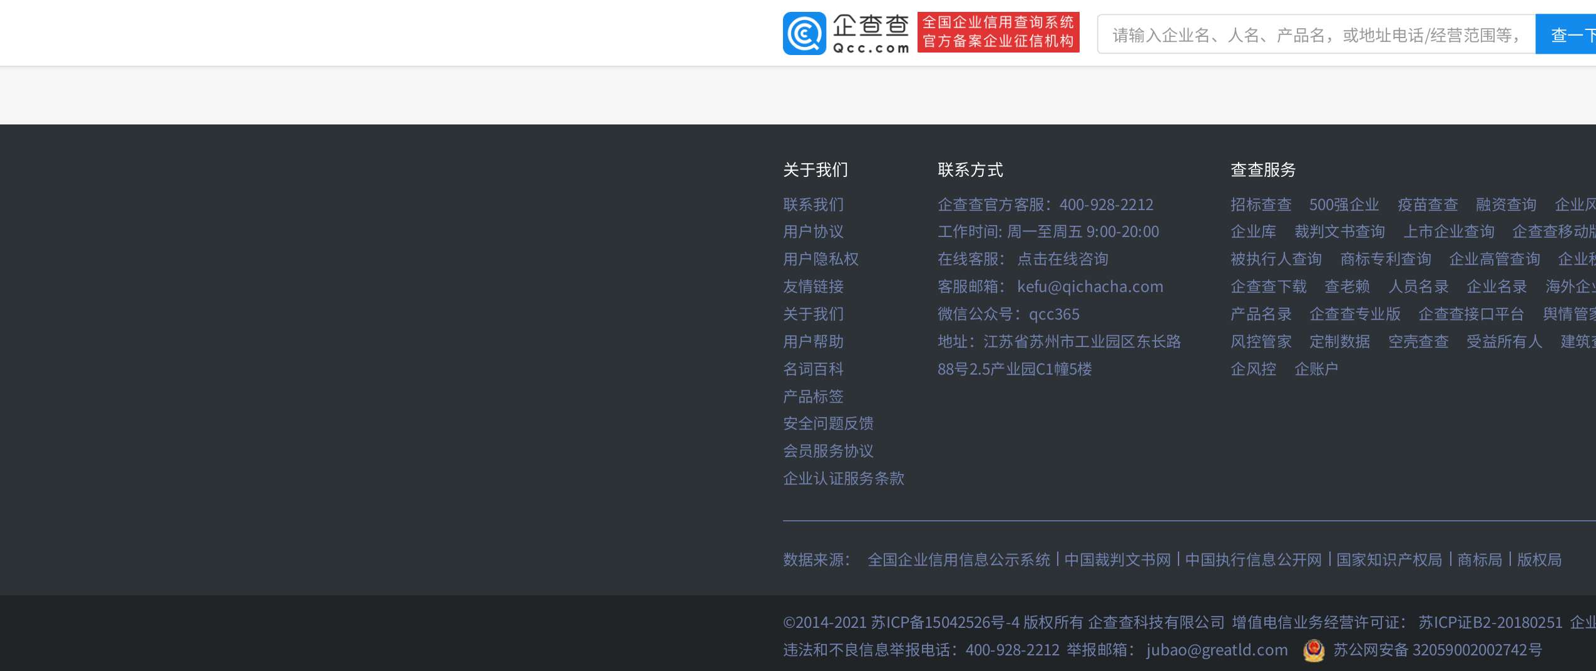Click 点击在线咨询 customer service link
This screenshot has width=1596, height=671.
tap(1063, 259)
